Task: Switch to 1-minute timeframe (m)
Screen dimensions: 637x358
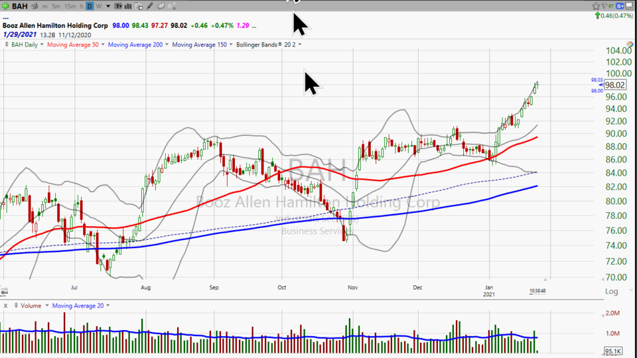Action: pos(44,7)
